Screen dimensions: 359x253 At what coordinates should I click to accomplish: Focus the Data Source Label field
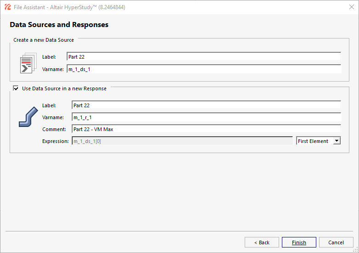pos(204,57)
